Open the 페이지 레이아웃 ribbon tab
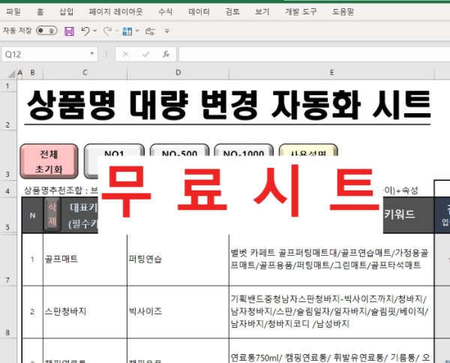The width and height of the screenshot is (450, 363). [115, 12]
